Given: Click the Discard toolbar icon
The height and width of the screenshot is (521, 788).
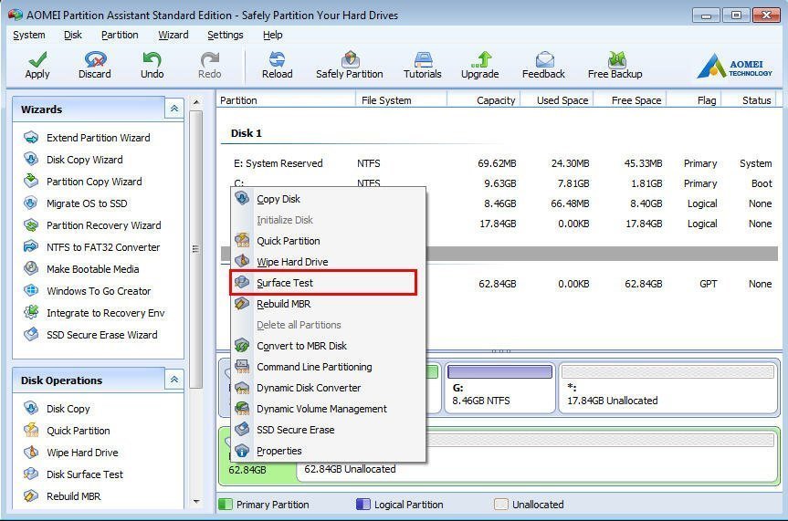Looking at the screenshot, I should pos(94,60).
